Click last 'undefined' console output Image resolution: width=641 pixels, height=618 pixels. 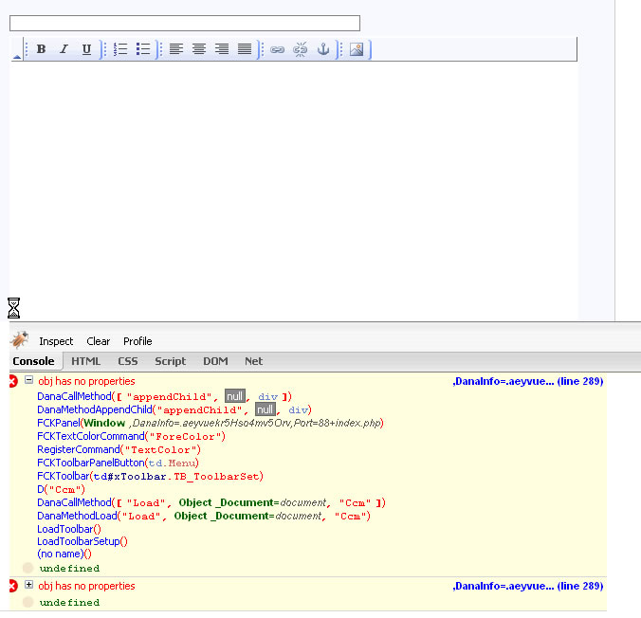point(69,603)
